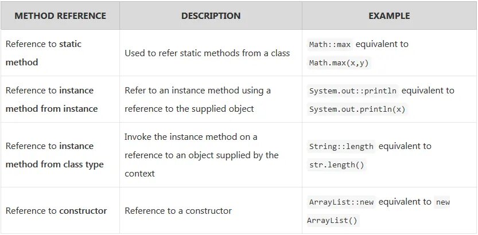The height and width of the screenshot is (235, 478).
Task: Select the 'Reference to static method' cell
Action: tap(60, 53)
